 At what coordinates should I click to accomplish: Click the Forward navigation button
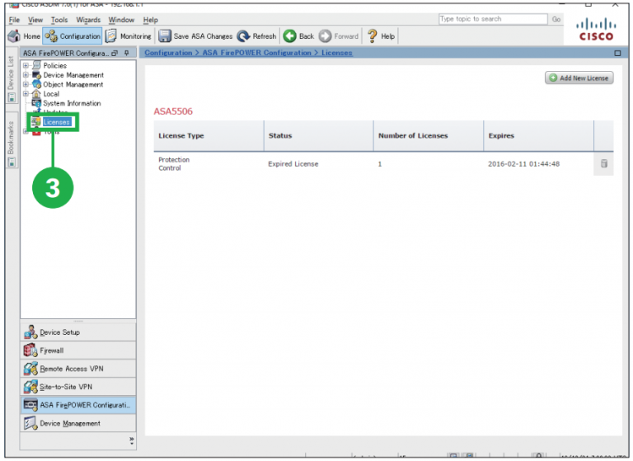point(338,36)
